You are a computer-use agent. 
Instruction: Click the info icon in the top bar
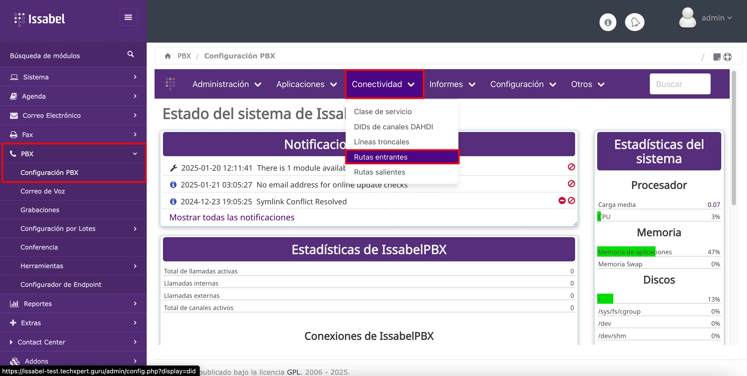click(608, 22)
